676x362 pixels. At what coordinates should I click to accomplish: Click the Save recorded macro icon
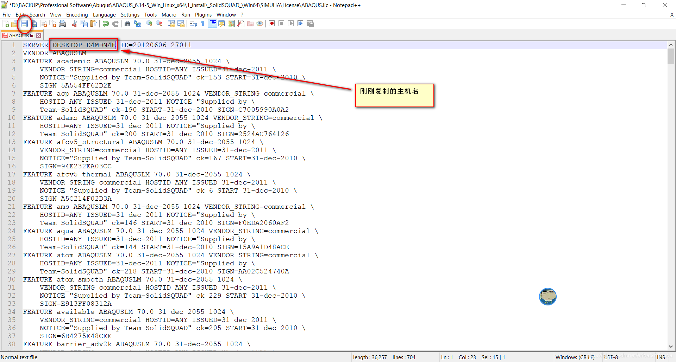coord(310,24)
